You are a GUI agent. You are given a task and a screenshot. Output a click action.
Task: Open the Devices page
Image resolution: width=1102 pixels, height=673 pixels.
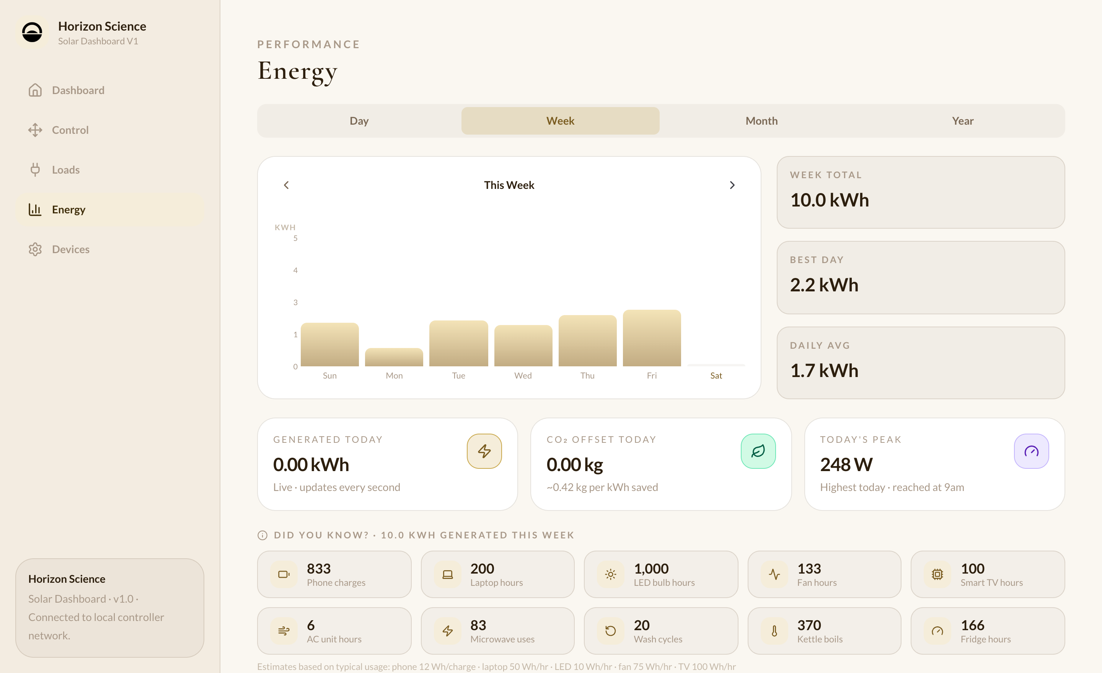(x=110, y=249)
